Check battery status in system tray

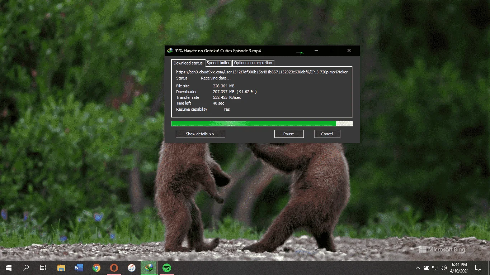click(427, 268)
